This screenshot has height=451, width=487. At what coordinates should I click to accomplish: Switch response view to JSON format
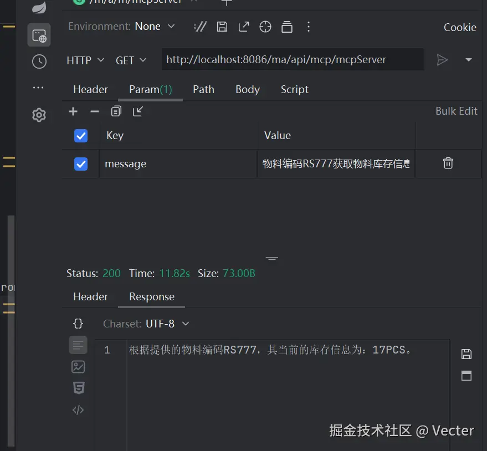[x=78, y=323]
